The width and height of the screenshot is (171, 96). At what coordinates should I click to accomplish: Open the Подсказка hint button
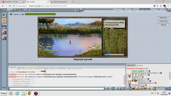coord(163,21)
